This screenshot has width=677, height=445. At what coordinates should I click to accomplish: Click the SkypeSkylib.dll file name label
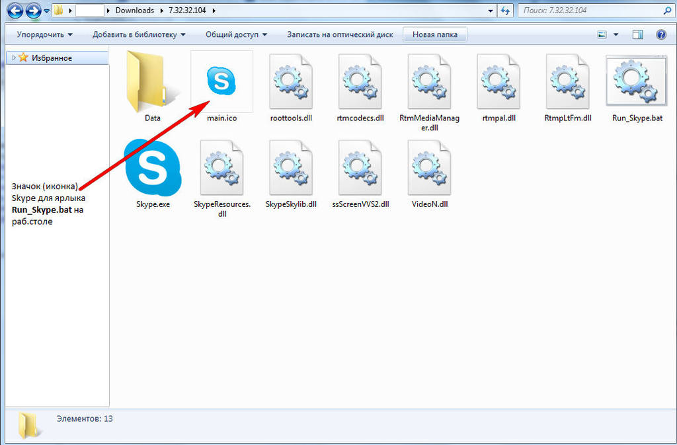(x=291, y=204)
